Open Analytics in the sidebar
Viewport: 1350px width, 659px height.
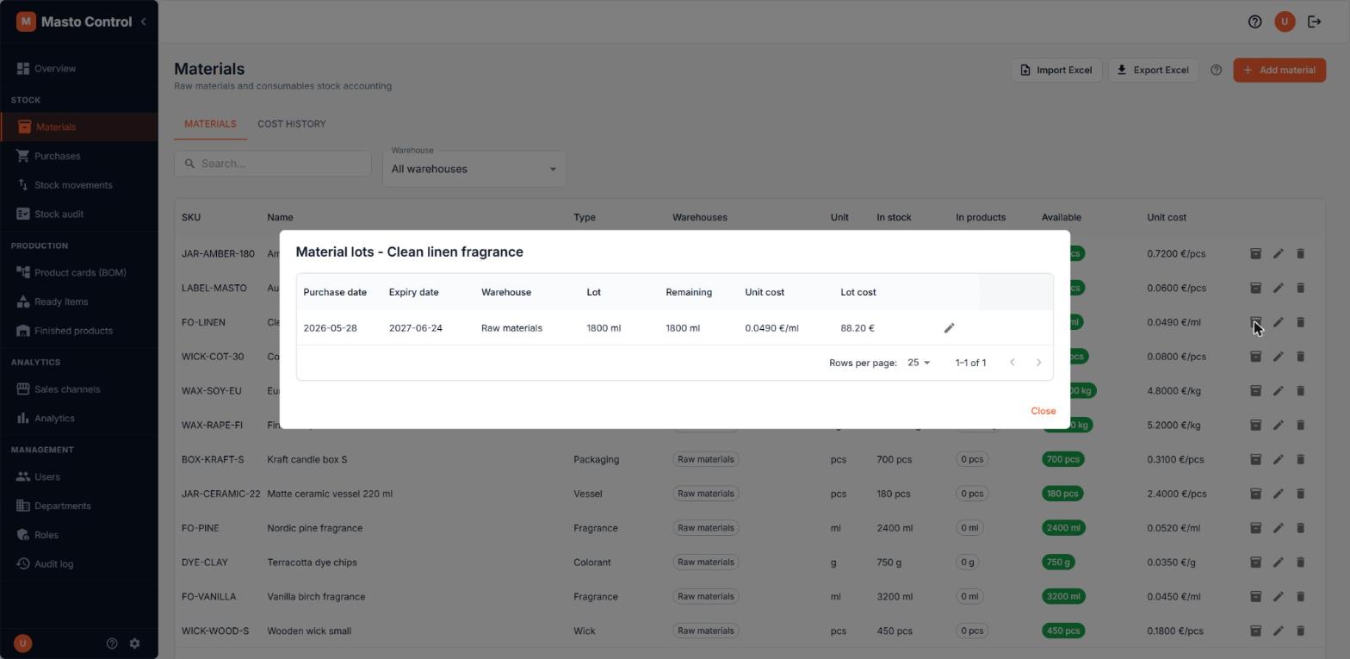(78, 419)
